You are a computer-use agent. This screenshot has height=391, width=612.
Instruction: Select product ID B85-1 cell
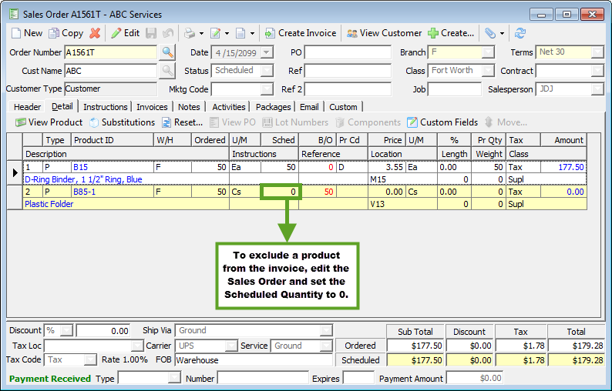[113, 192]
